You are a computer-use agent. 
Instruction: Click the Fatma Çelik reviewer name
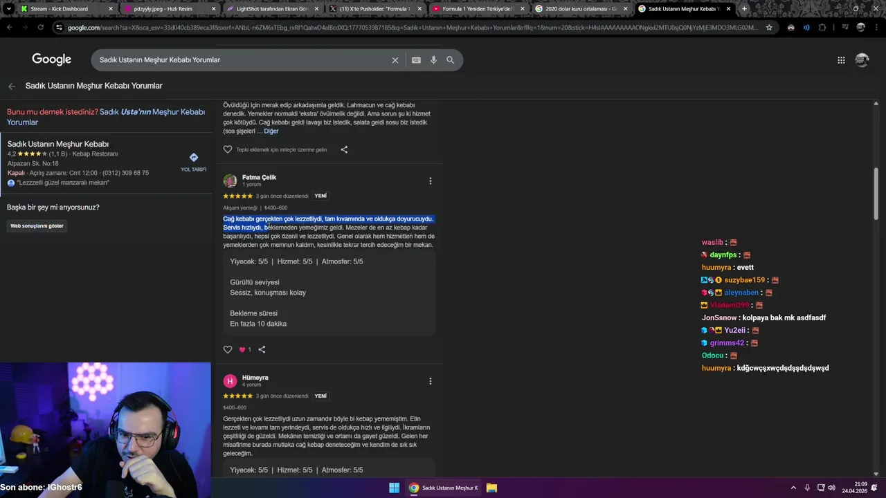click(x=259, y=178)
